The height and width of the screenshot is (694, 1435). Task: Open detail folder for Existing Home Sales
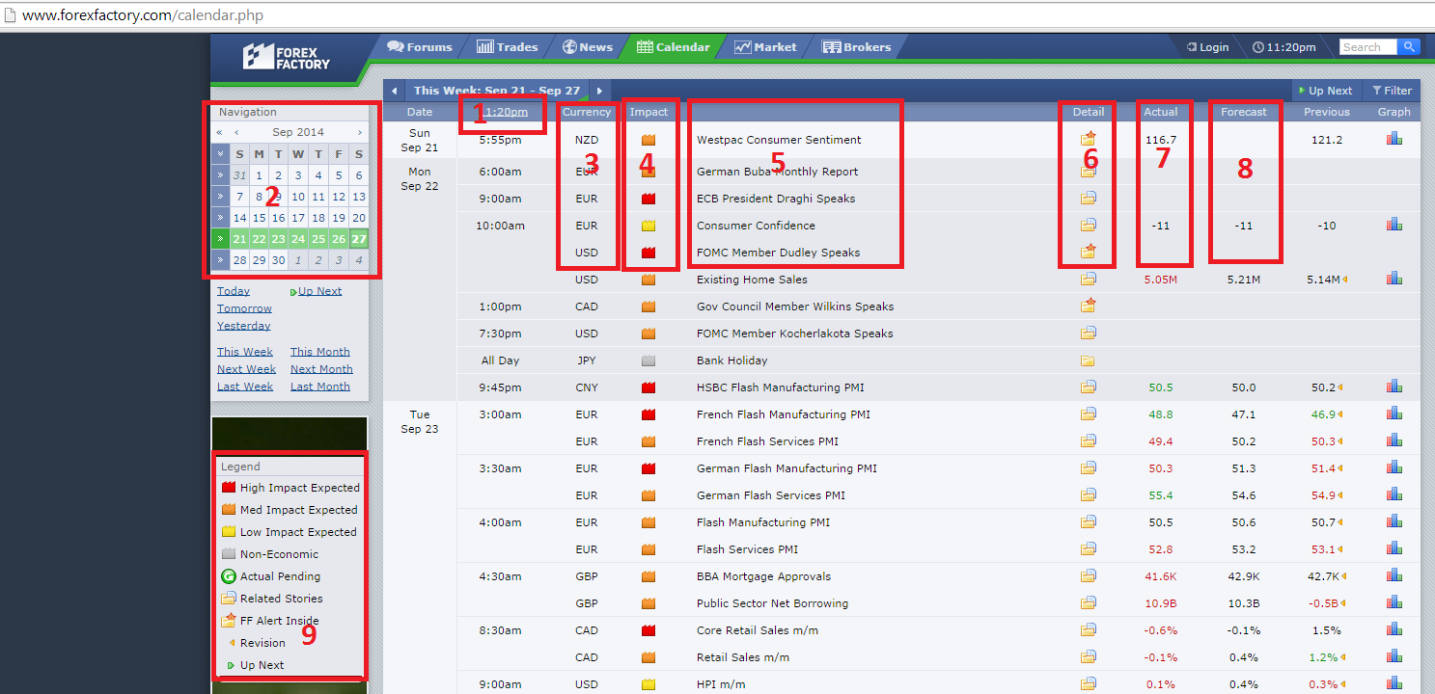(1089, 280)
